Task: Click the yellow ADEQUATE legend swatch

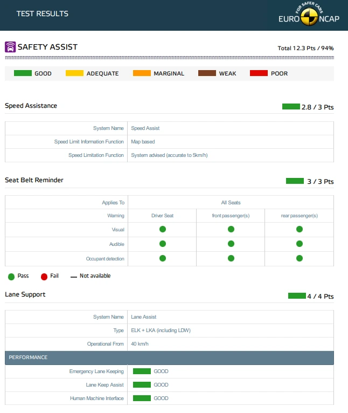Action: click(x=74, y=73)
